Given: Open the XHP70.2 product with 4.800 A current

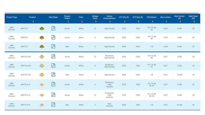Looking at the screenshot, I should point(24,37).
